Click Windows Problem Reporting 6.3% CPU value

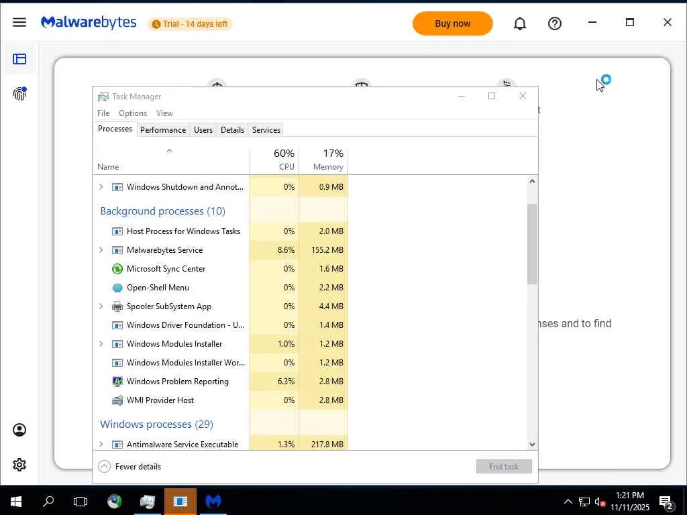286,382
